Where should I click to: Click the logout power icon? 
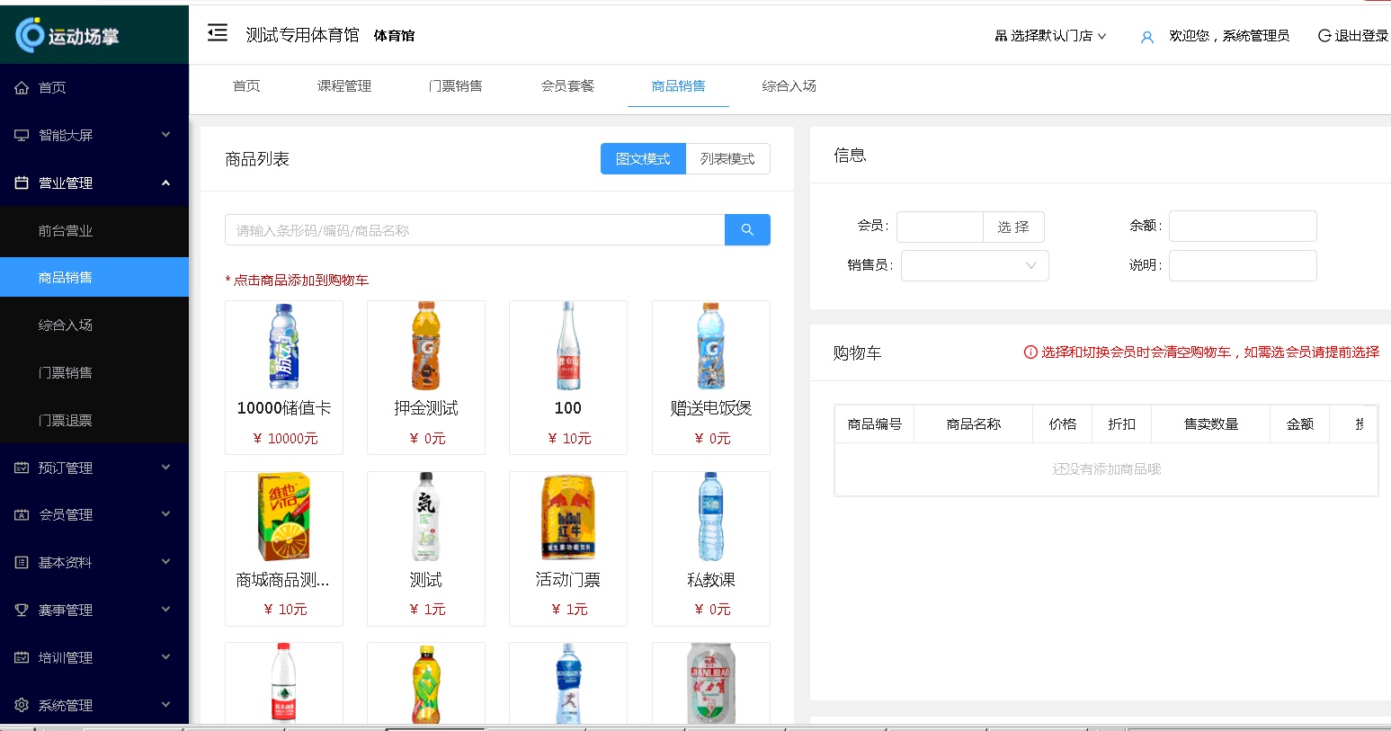point(1324,36)
